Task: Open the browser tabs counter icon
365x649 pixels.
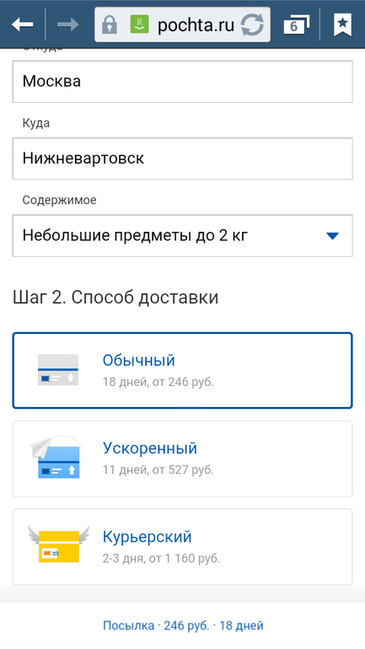Action: [296, 25]
